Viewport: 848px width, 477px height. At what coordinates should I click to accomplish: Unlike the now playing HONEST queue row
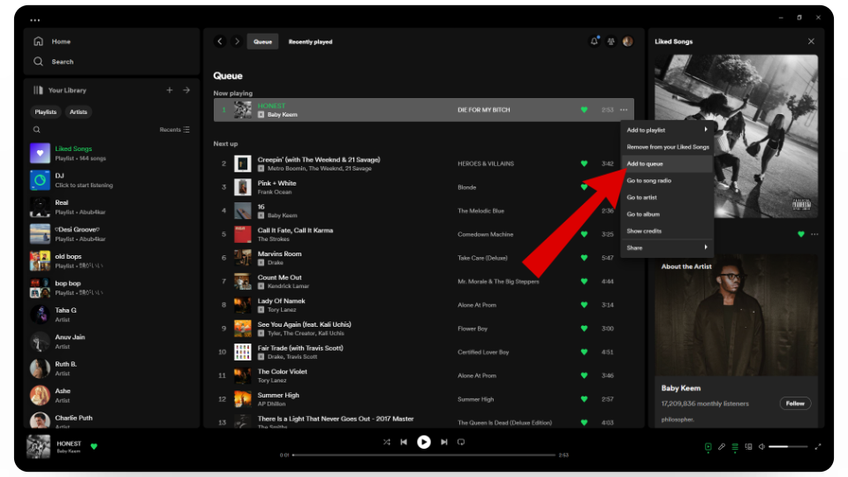(x=584, y=110)
